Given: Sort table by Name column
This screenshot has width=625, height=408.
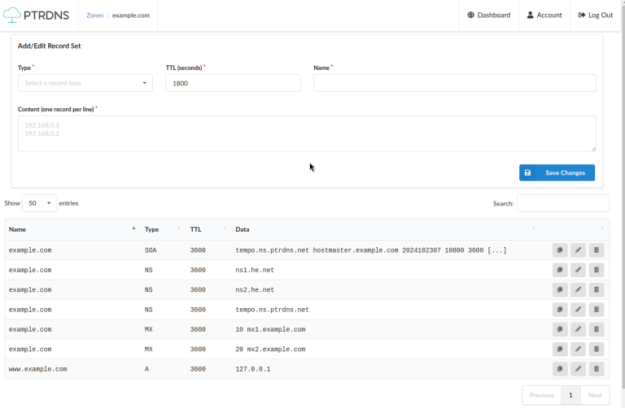Looking at the screenshot, I should click(72, 229).
